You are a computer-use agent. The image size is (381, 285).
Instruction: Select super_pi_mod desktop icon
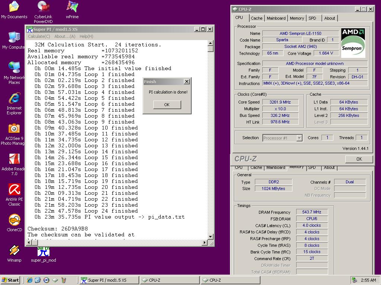point(44,255)
